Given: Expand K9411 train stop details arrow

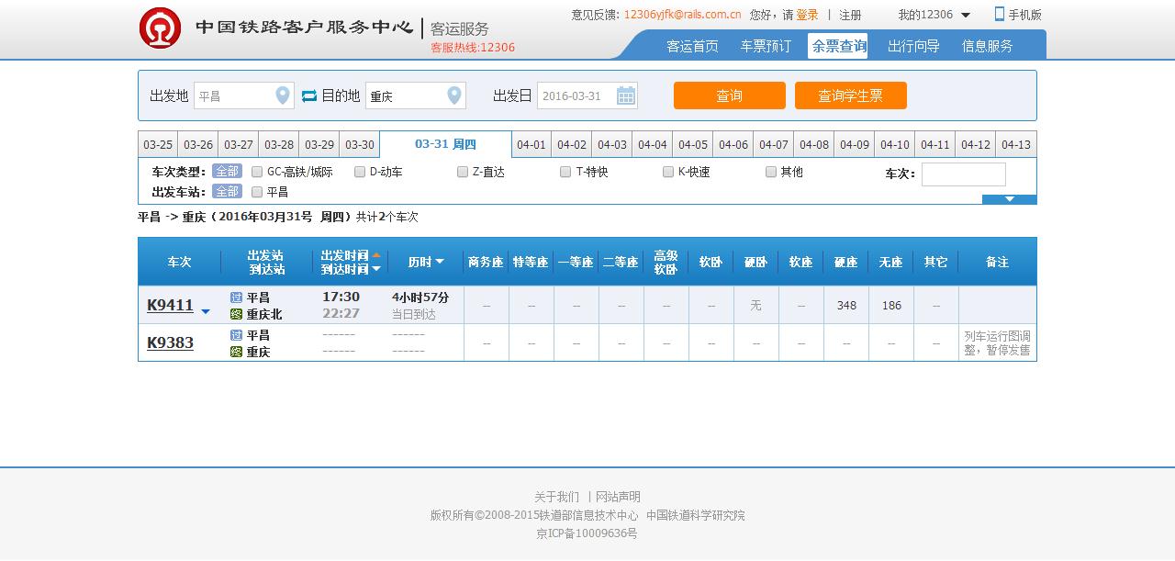Looking at the screenshot, I should coord(206,312).
